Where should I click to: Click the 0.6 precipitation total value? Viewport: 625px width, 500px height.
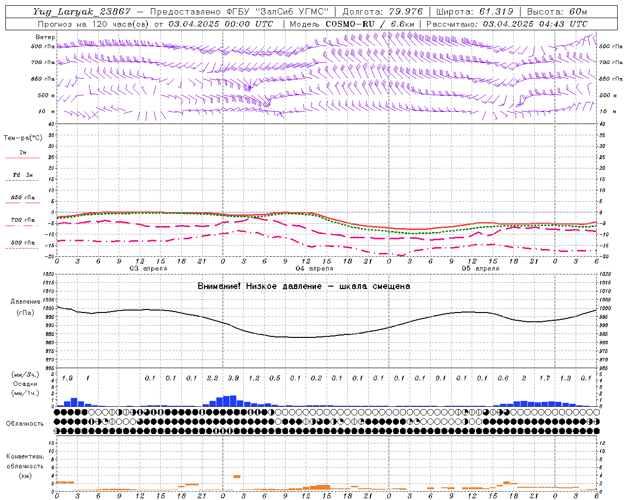(x=503, y=378)
